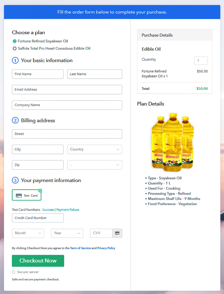Focus the First Name field
This screenshot has height=294, width=224.
[x=38, y=74]
